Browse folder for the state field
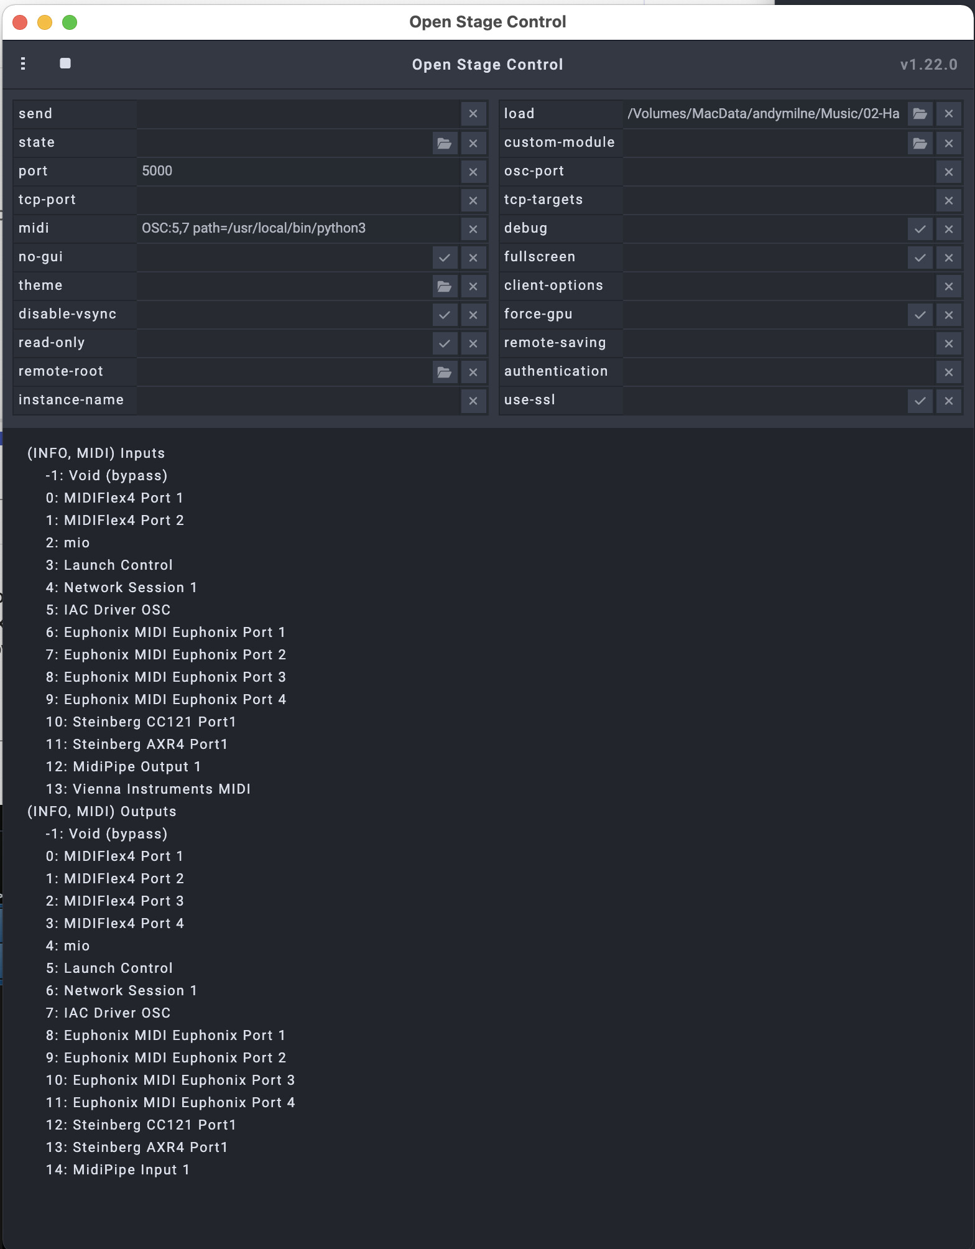 pyautogui.click(x=444, y=143)
